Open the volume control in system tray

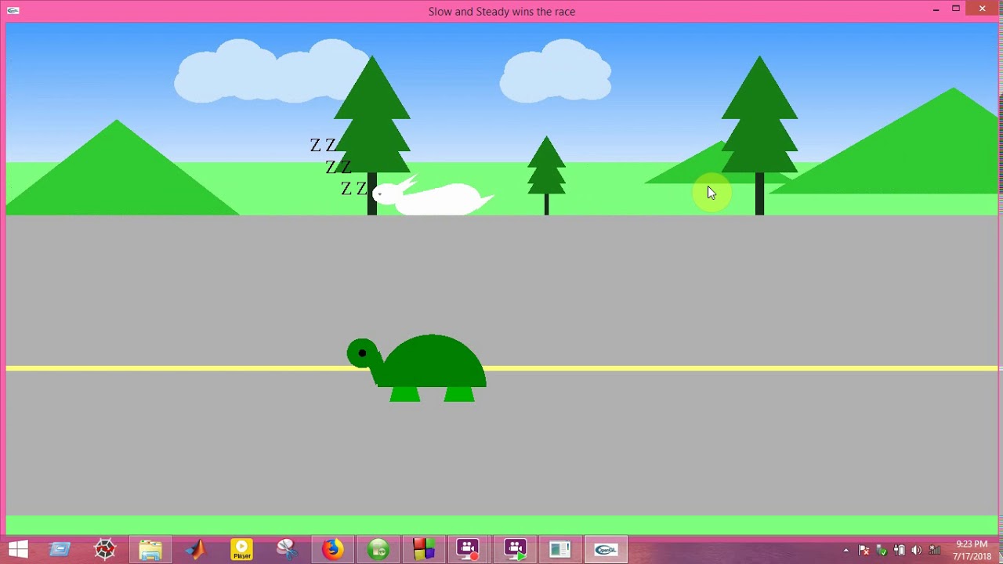click(x=917, y=551)
